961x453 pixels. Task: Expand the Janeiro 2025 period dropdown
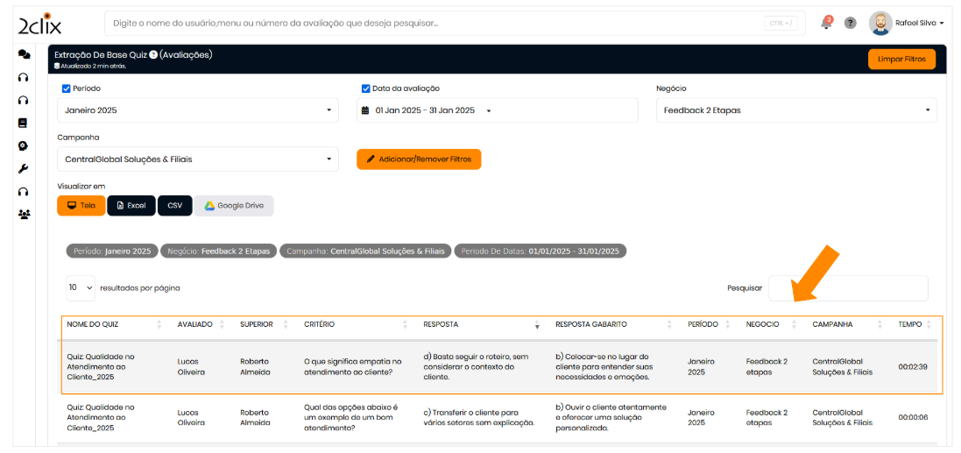coord(197,110)
